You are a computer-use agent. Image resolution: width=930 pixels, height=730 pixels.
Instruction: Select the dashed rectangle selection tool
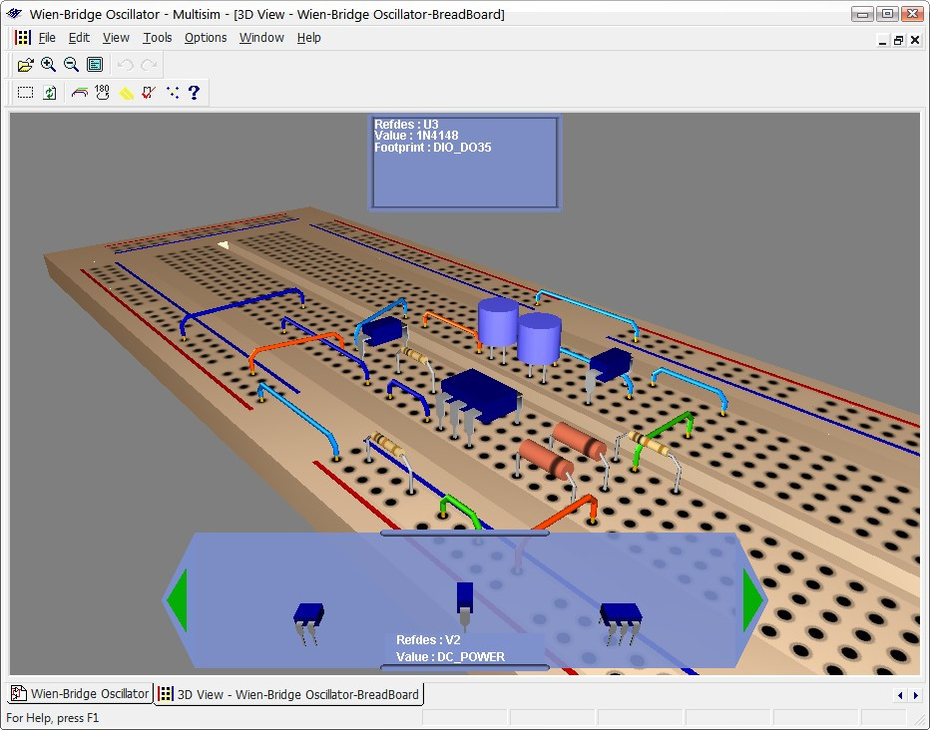click(26, 93)
